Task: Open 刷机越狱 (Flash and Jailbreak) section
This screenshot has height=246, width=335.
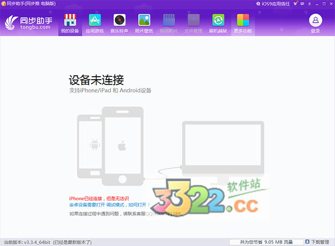Action: point(218,23)
